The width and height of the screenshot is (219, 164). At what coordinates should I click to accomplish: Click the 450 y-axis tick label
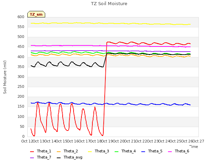click(x=21, y=47)
